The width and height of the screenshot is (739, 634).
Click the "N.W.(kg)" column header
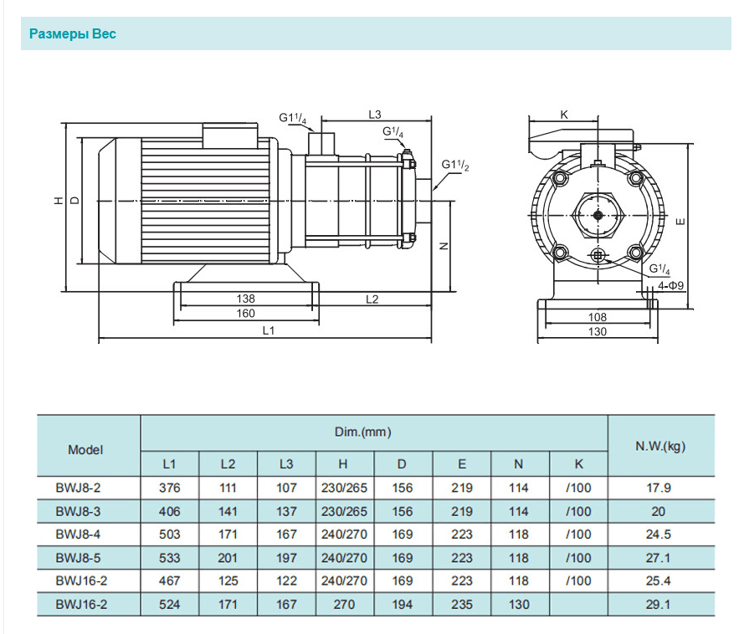660,446
